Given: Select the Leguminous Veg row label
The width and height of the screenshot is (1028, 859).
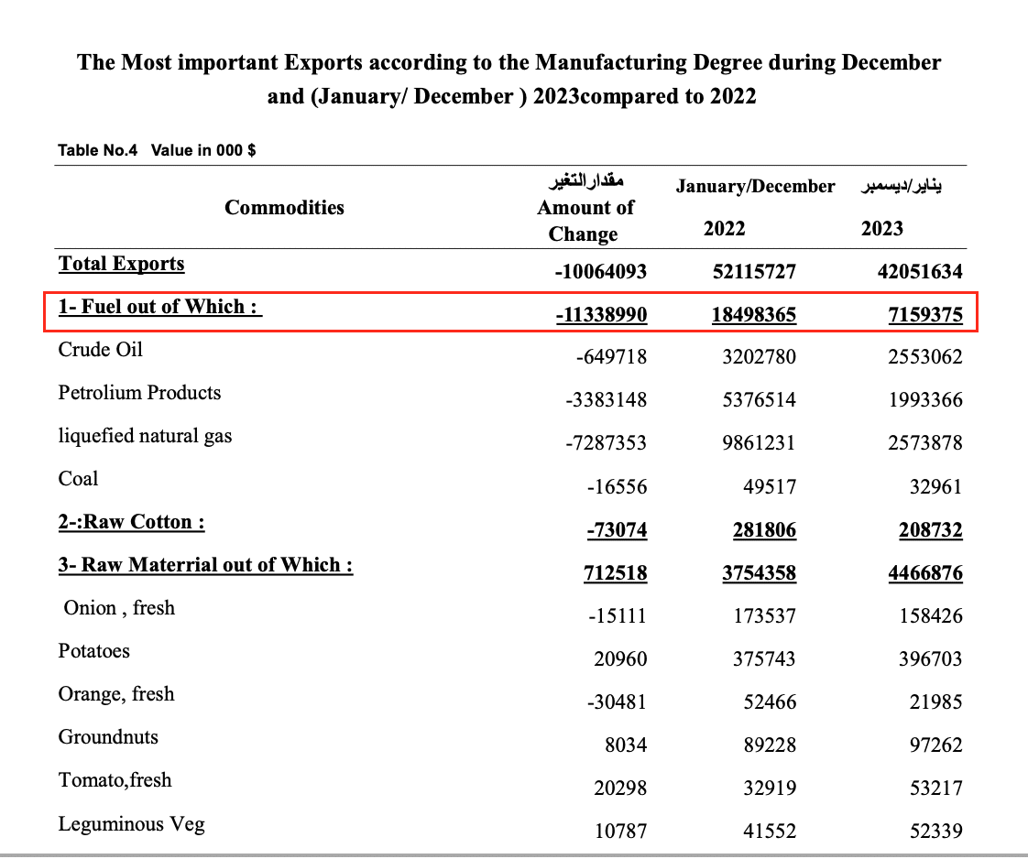Looking at the screenshot, I should [131, 823].
